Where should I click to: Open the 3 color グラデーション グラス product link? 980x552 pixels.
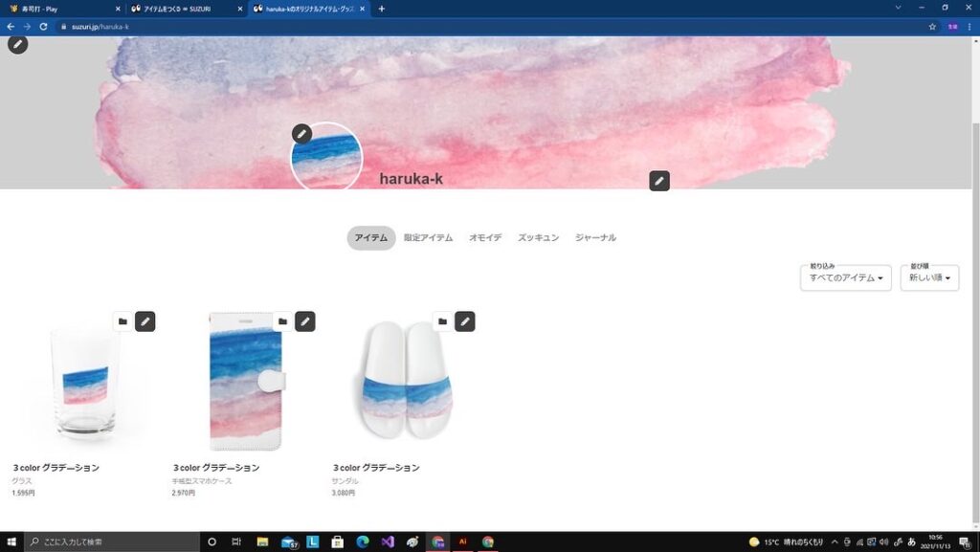56,468
